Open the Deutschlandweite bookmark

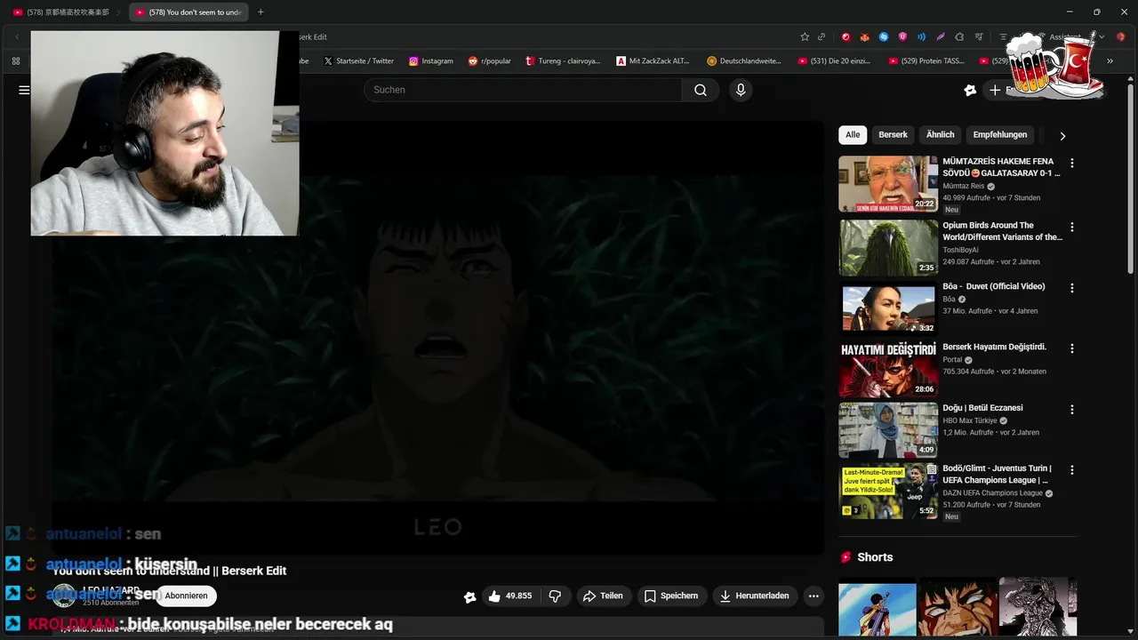[744, 60]
